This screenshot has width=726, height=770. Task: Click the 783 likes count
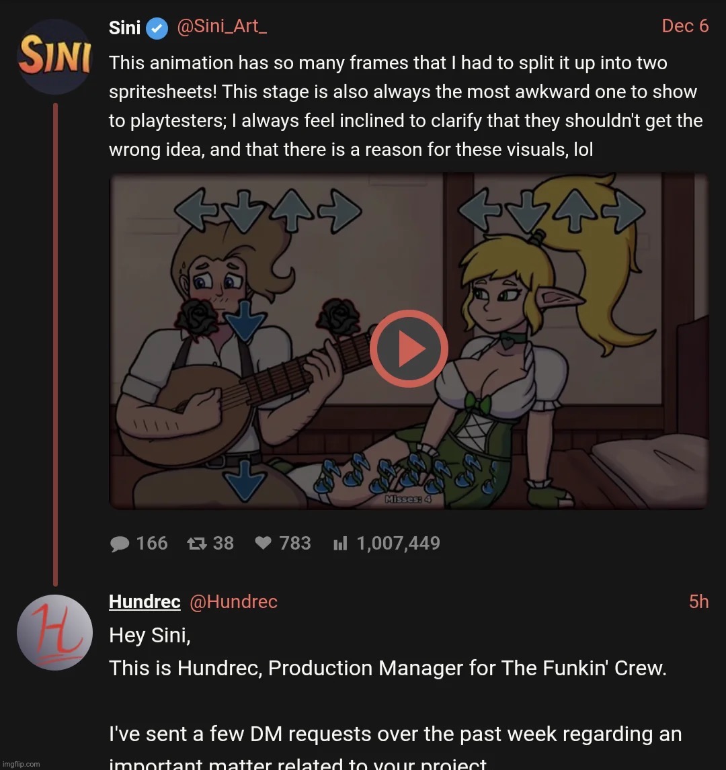point(295,544)
